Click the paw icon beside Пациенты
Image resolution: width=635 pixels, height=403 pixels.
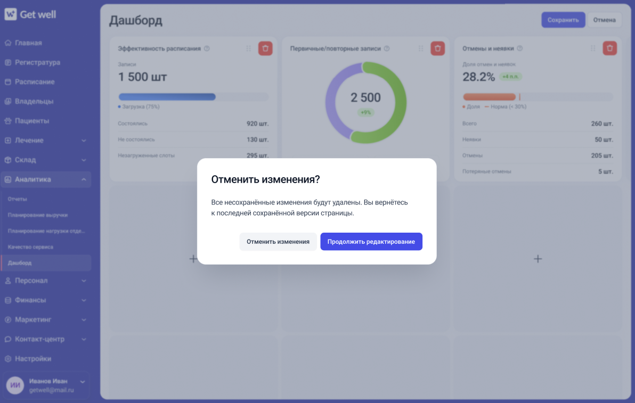(8, 120)
